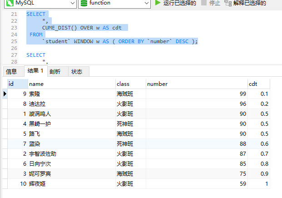Click the cdt column header
The height and width of the screenshot is (198, 282).
(259, 84)
